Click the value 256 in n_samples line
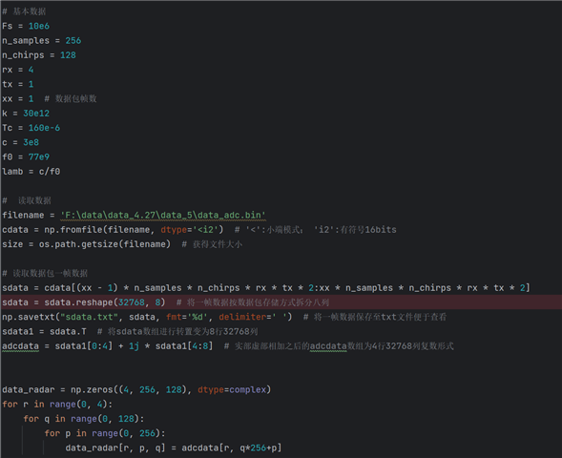Screen dimensions: 562x458 73,40
